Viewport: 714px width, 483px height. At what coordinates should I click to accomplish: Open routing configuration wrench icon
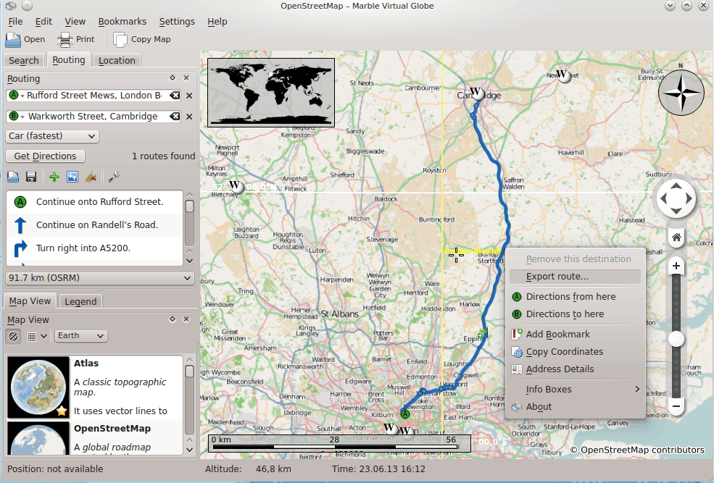114,177
